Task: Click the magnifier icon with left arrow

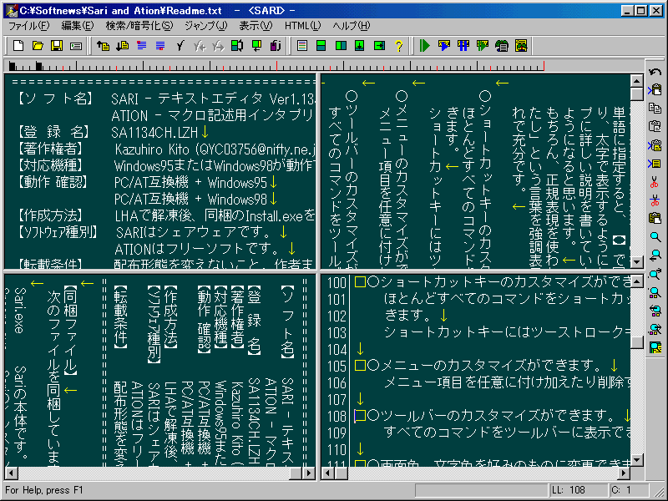Action: coord(655,256)
